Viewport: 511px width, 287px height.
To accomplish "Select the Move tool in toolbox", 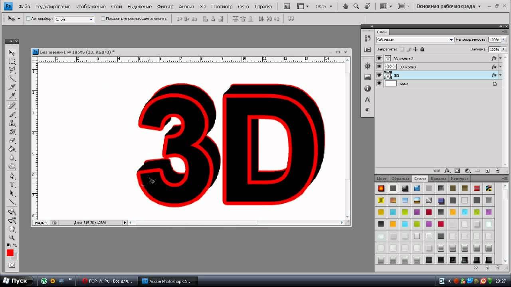I will click(12, 53).
